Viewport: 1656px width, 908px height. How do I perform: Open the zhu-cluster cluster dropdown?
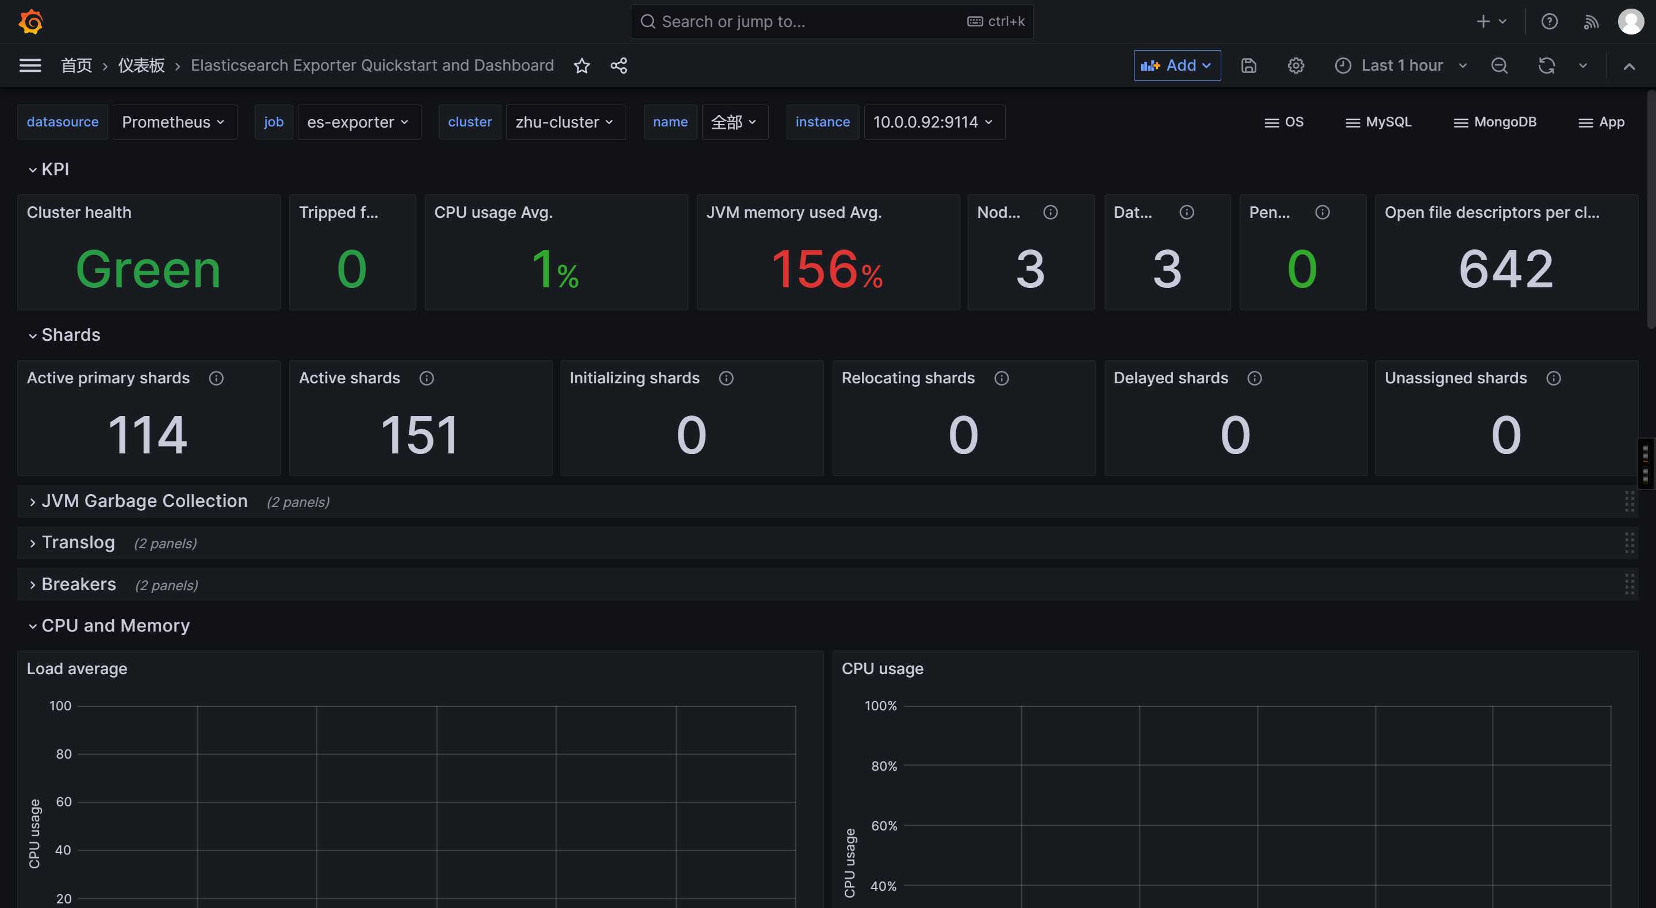(565, 122)
